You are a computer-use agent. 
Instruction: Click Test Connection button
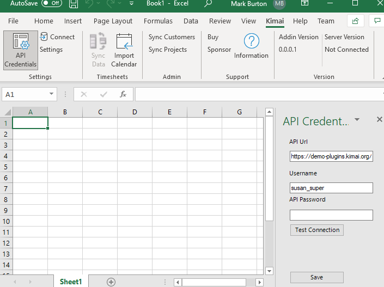[x=317, y=230]
